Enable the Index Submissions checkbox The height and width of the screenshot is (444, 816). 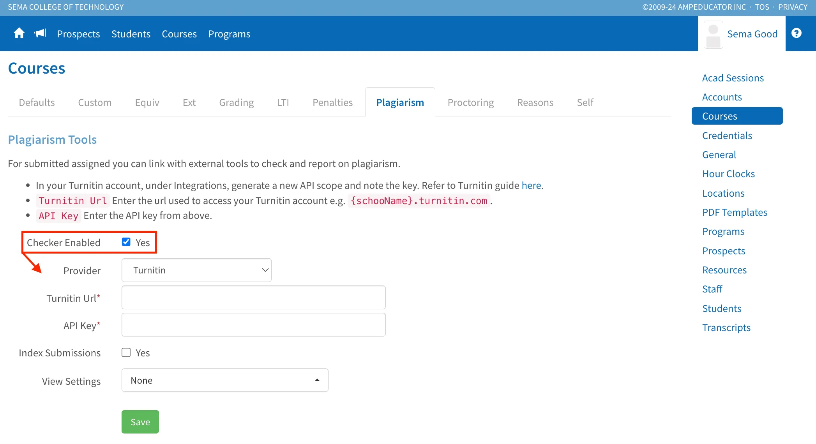[126, 352]
